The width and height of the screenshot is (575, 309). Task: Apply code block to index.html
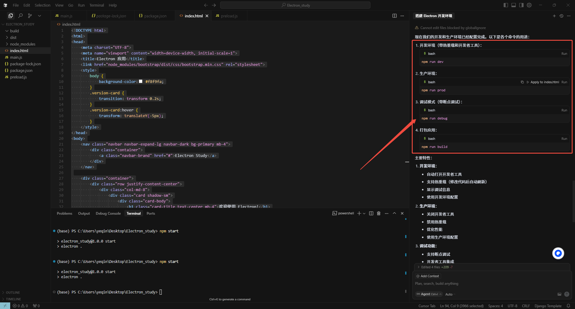tap(543, 82)
